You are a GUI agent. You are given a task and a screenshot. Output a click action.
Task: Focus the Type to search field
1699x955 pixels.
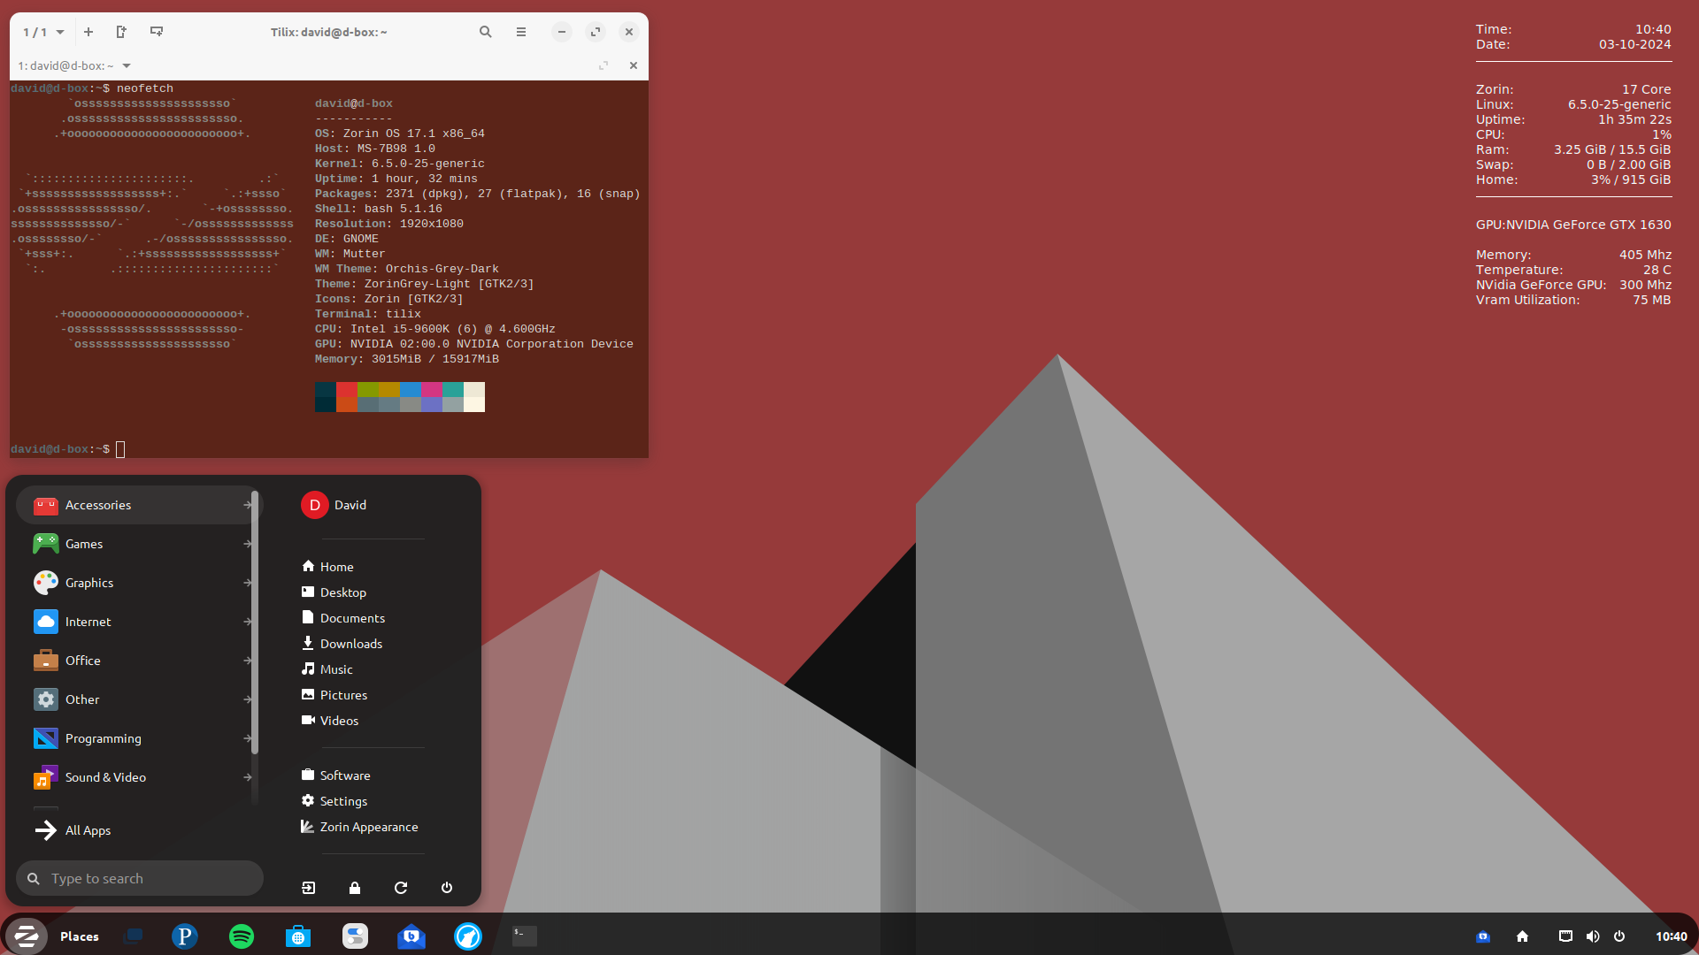pos(140,878)
